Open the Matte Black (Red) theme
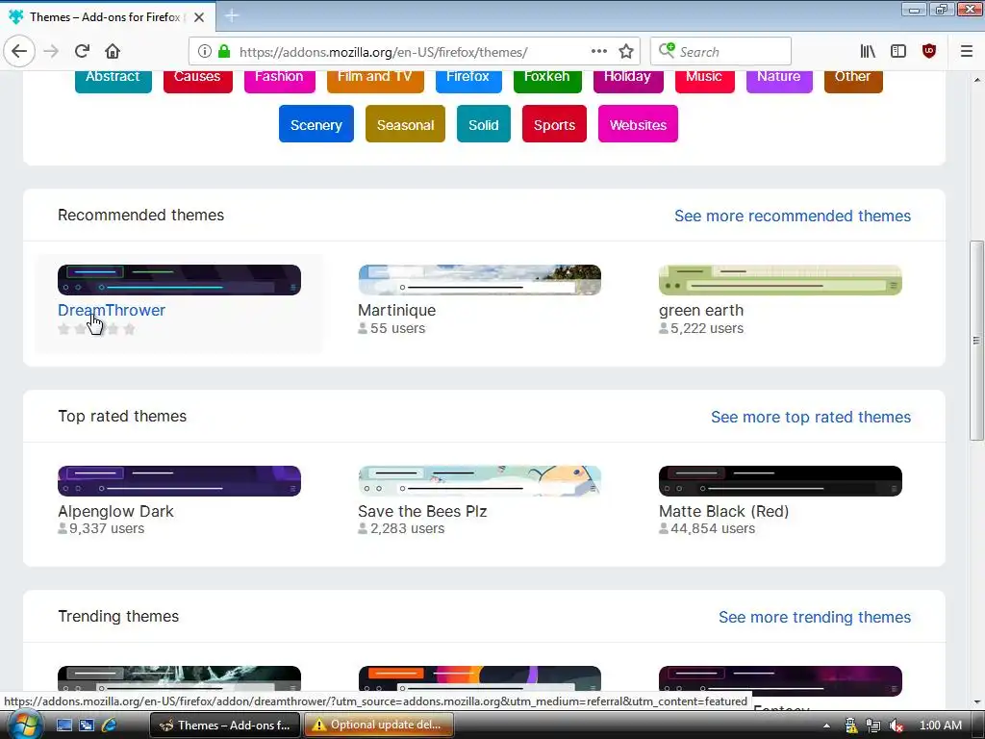 click(723, 511)
